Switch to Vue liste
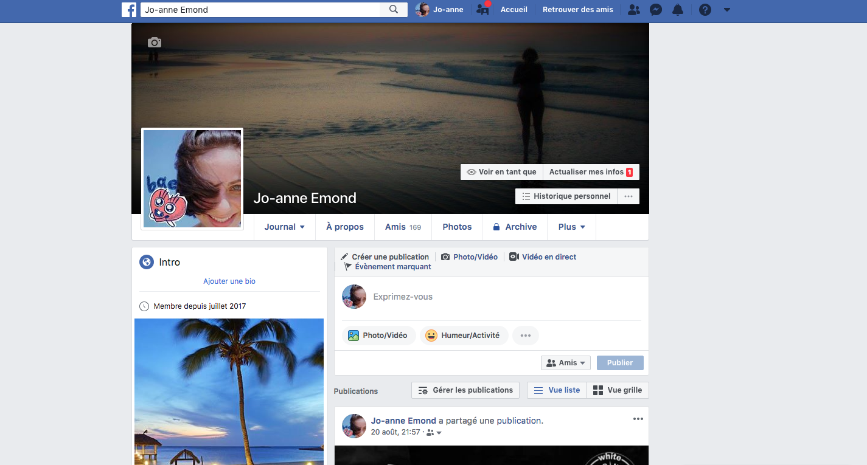Image resolution: width=867 pixels, height=465 pixels. pos(557,390)
